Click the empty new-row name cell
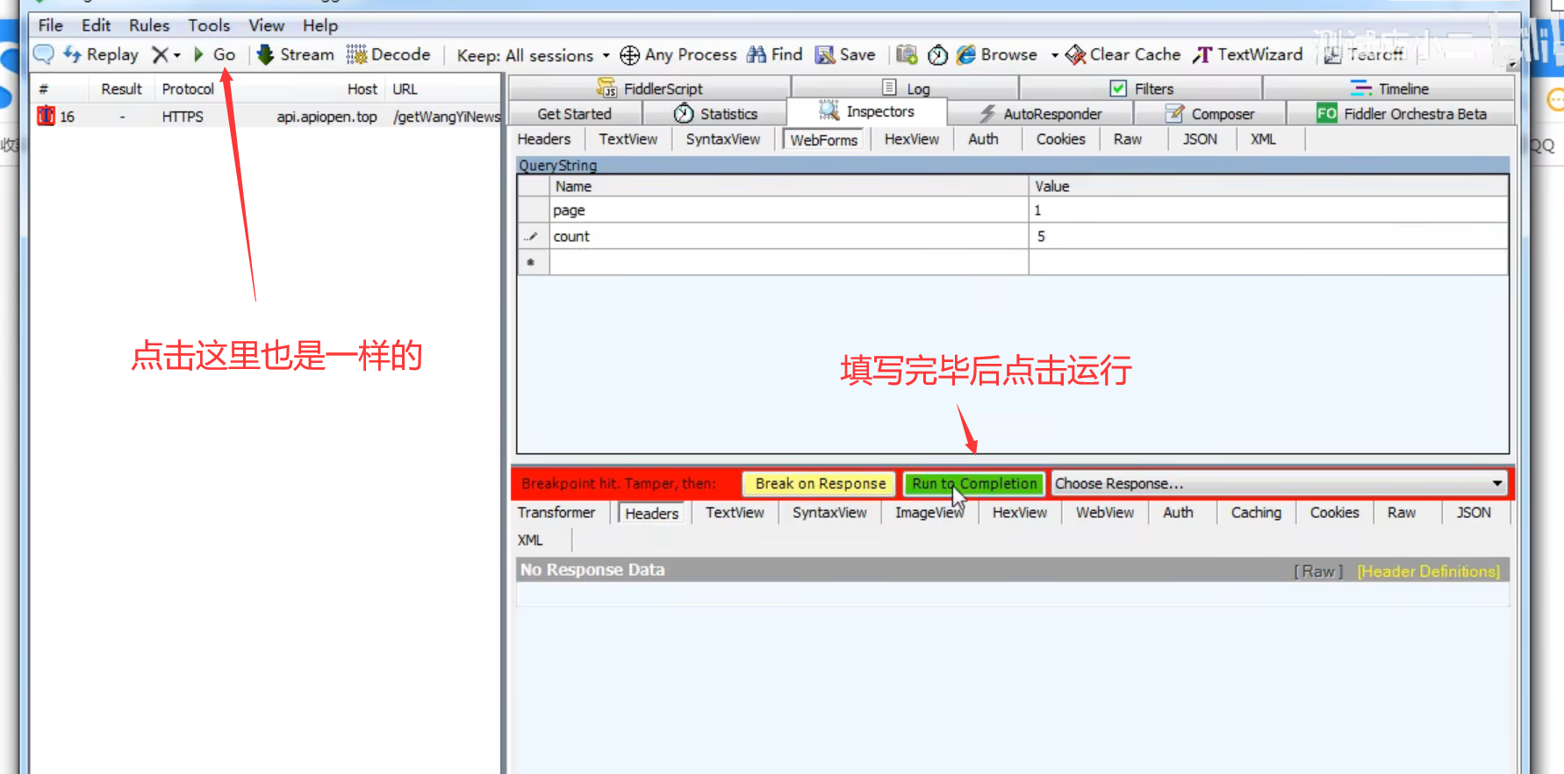The width and height of the screenshot is (1564, 774). coord(789,262)
